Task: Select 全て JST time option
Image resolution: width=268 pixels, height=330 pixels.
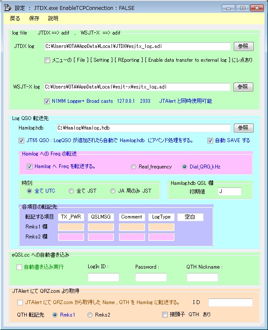Action: tap(71, 191)
